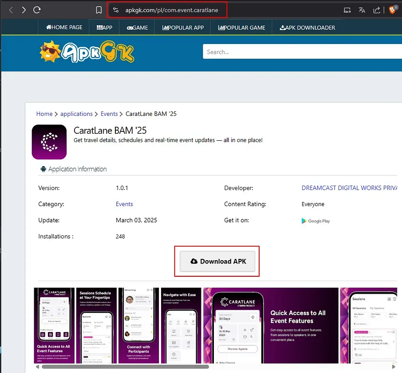Click the Download APK button
This screenshot has height=373, width=402.
217,261
